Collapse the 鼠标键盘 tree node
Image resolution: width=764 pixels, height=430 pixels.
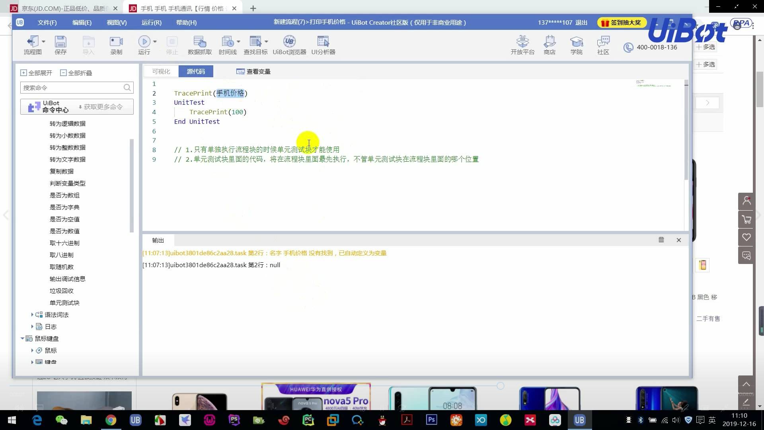tap(22, 338)
